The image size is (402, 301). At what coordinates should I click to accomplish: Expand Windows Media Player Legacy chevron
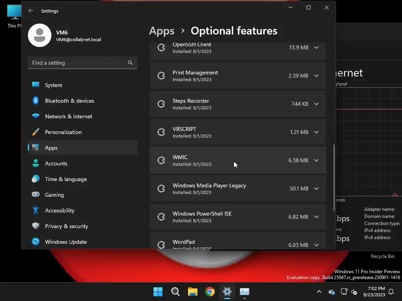pyautogui.click(x=316, y=189)
